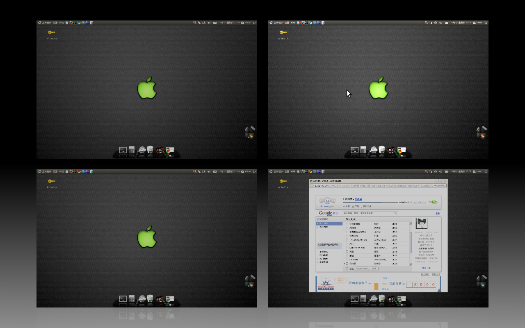Open Places menu in the top-left workspace panel
525x328 pixels.
55,23
